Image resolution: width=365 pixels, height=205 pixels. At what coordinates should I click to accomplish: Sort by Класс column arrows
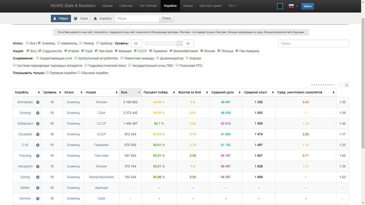pyautogui.click(x=82, y=92)
